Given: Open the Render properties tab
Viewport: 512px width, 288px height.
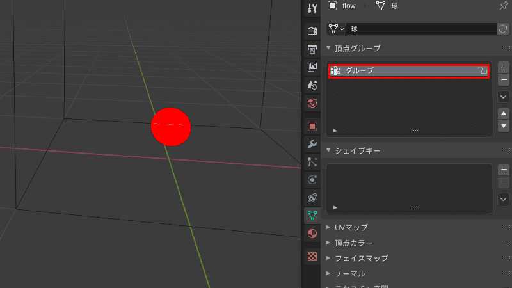Looking at the screenshot, I should (312, 31).
